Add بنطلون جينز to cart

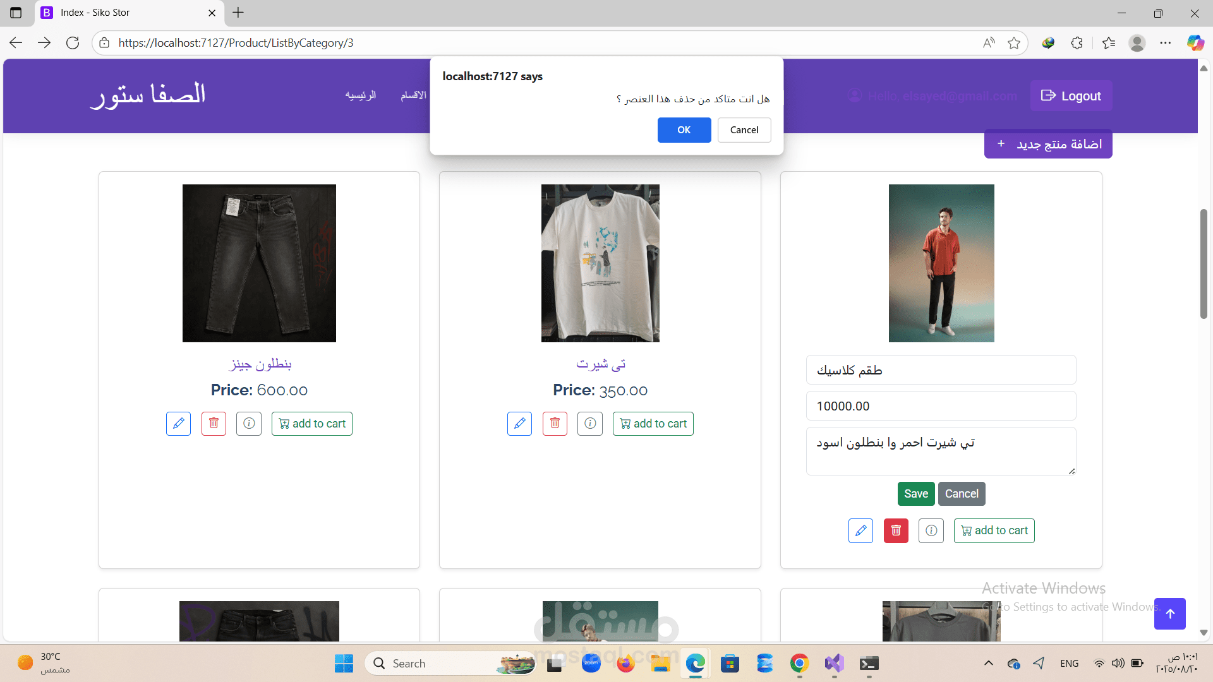coord(312,424)
